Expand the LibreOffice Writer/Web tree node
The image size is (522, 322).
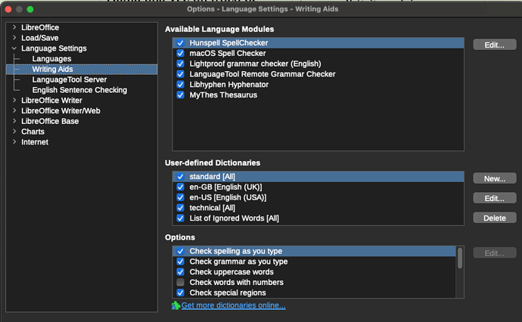(14, 110)
